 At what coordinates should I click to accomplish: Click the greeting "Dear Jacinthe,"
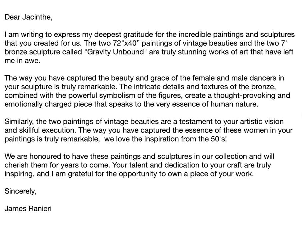coord(28,17)
